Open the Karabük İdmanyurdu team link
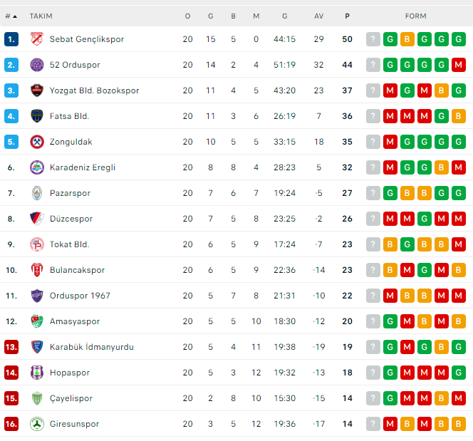Screen dimensions: 473x441 tap(91, 347)
